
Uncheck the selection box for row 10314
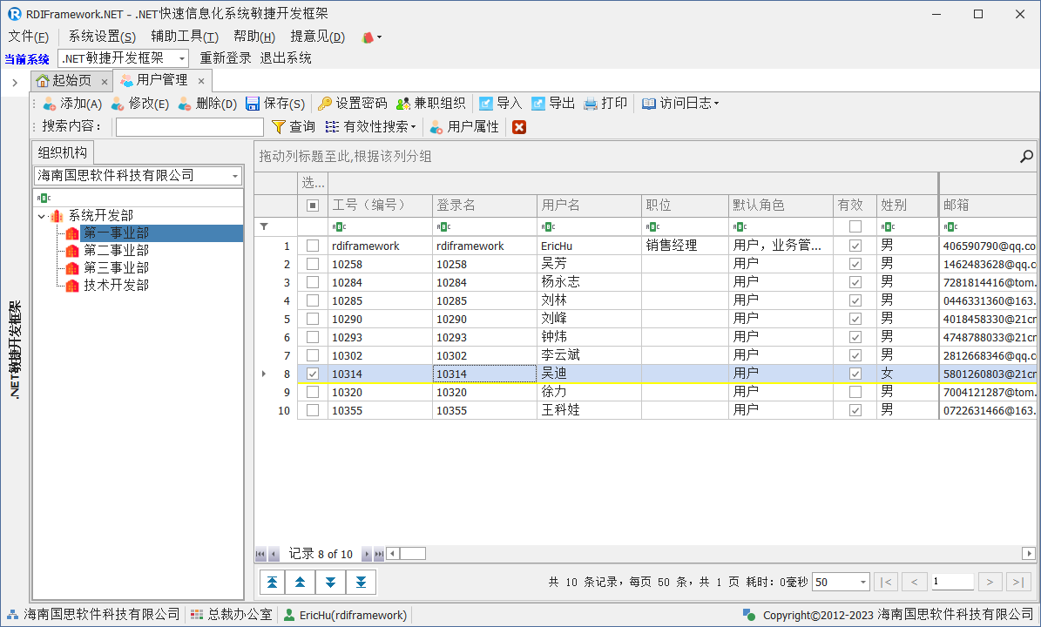coord(313,374)
